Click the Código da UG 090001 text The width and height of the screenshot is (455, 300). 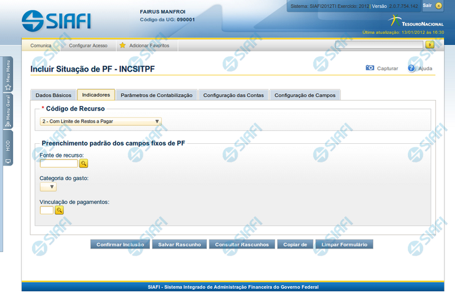(x=168, y=20)
